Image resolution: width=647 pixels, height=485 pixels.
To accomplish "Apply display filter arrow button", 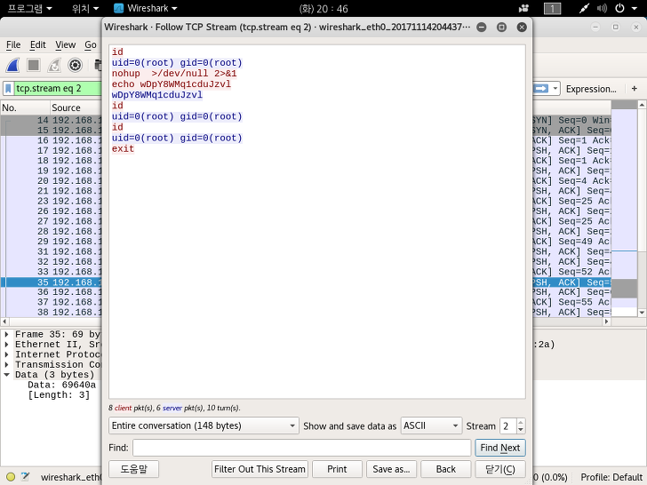I will coord(541,89).
